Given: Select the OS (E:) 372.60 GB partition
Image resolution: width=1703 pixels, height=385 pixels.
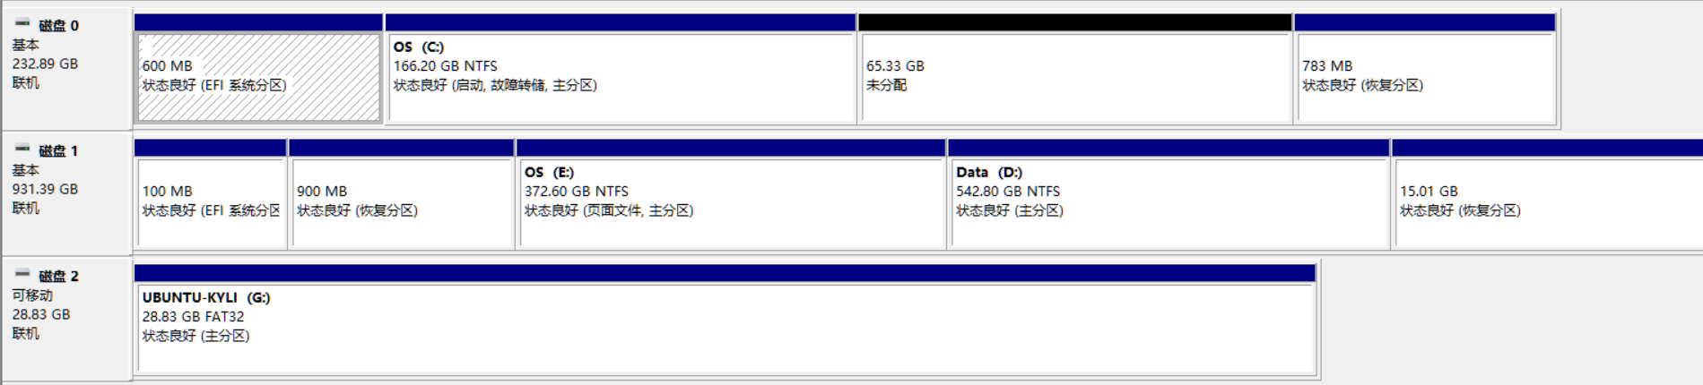Looking at the screenshot, I should pyautogui.click(x=731, y=203).
